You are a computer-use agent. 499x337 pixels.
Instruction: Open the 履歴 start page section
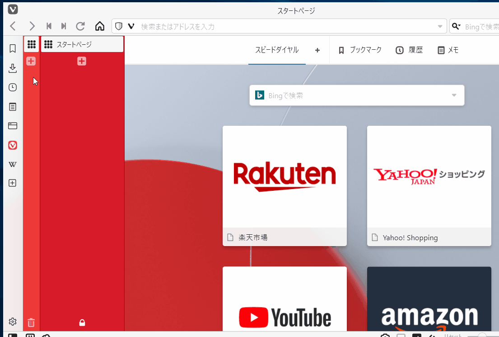point(409,50)
